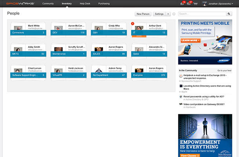Click Abby Smith's photo thumbnail
The image size is (239, 157).
(18, 49)
